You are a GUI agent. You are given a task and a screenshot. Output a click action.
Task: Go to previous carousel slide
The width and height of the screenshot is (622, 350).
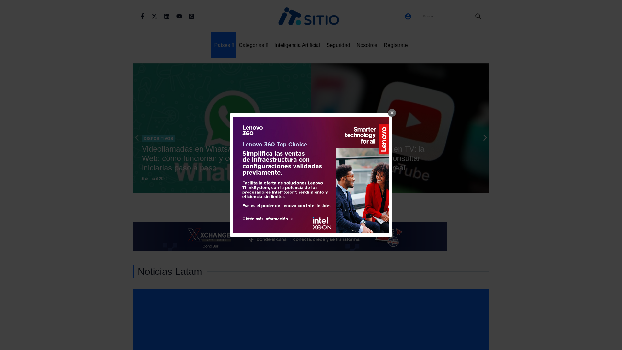click(137, 138)
